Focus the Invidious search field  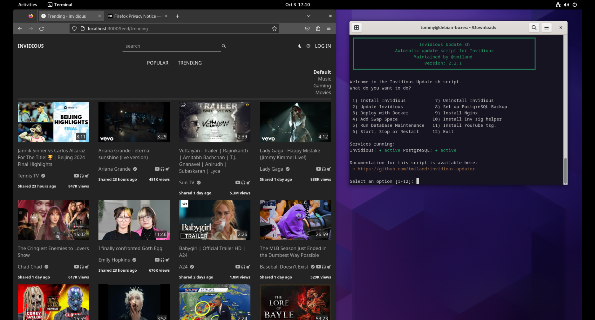(171, 46)
